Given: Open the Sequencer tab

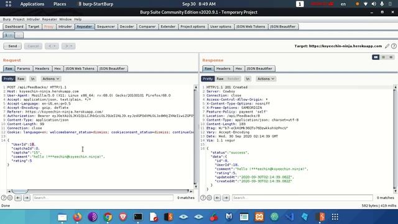Looking at the screenshot, I should (x=106, y=26).
